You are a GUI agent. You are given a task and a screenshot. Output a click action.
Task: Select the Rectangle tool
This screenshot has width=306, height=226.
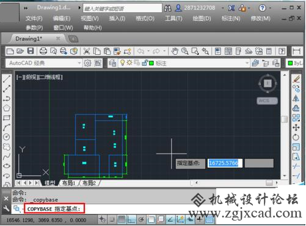pyautogui.click(x=7, y=118)
